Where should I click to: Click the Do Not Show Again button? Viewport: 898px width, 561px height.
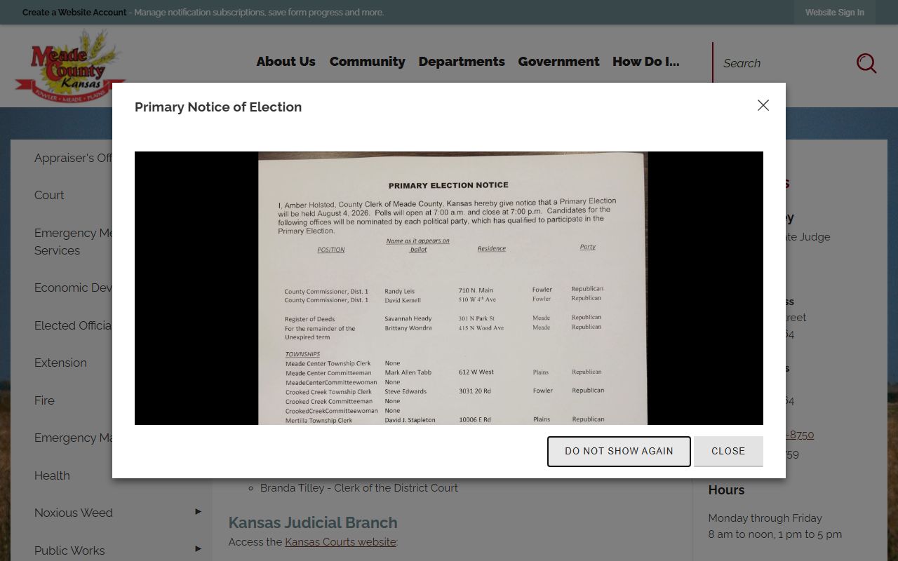tap(619, 451)
